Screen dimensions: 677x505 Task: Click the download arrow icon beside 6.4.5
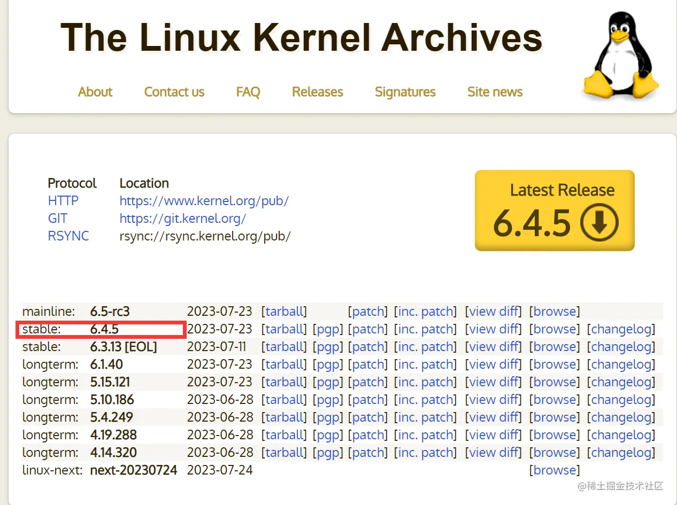[x=599, y=222]
